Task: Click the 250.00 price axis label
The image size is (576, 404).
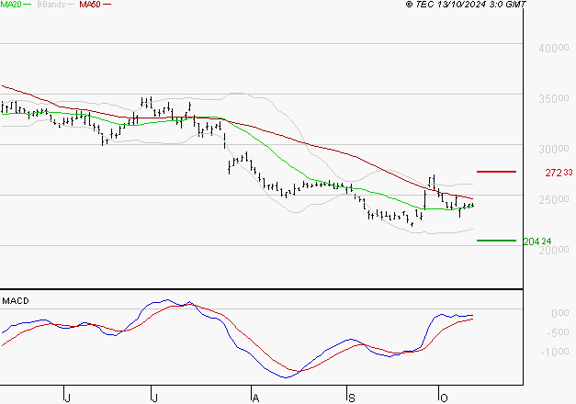Action: tap(554, 199)
